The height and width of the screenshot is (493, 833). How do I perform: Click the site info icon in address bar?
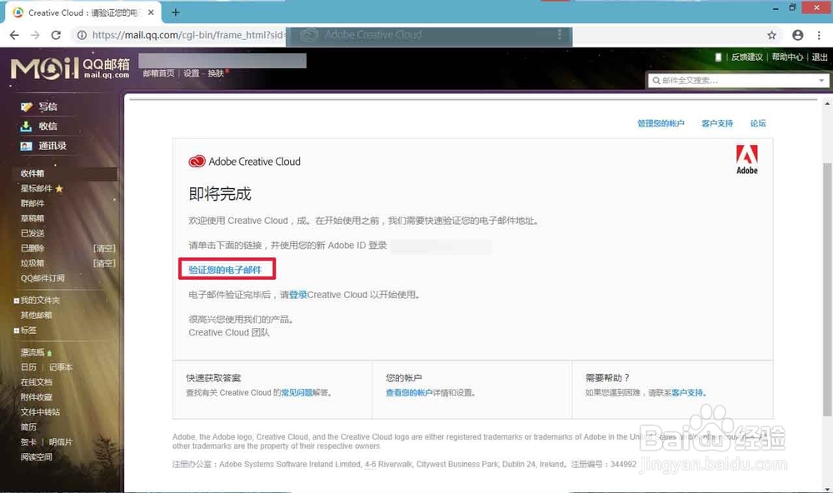tap(82, 35)
